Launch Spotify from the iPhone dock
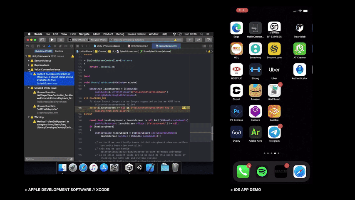This screenshot has height=200, width=355. [262, 172]
